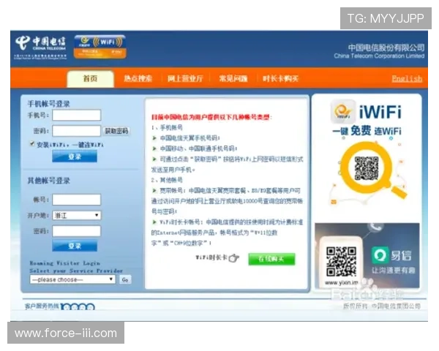Click the 一键免费连WiFi slogan
This screenshot has height=351, width=439.
click(367, 131)
